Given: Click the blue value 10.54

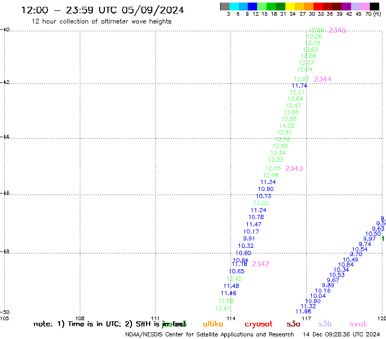Looking at the screenshot, I should pyautogui.click(x=360, y=249).
